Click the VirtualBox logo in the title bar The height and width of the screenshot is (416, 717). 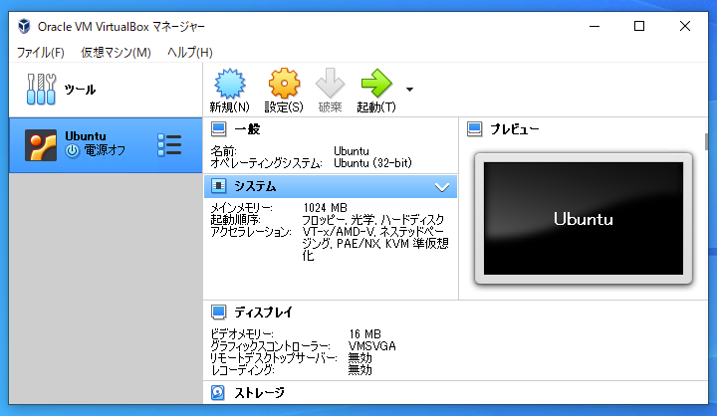(24, 27)
